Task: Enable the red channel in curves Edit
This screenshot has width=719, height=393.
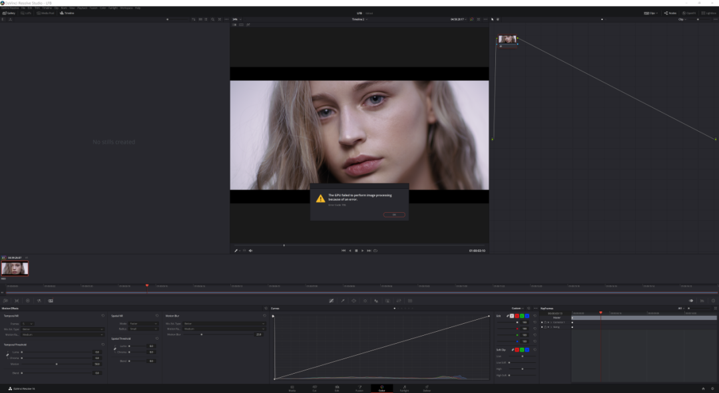Action: (x=517, y=316)
